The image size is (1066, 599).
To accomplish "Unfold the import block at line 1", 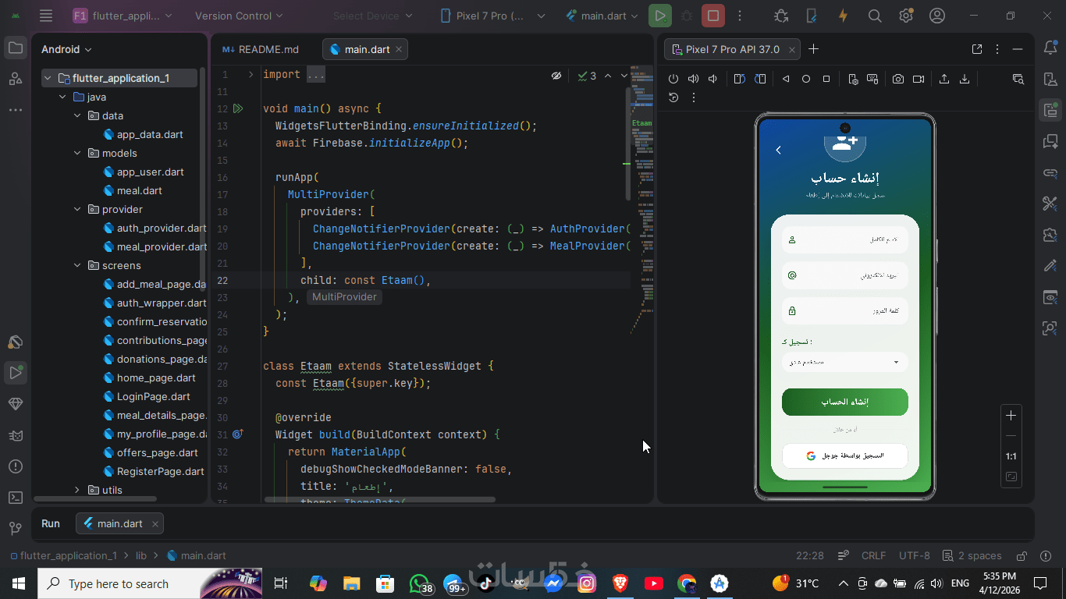I will 251,74.
